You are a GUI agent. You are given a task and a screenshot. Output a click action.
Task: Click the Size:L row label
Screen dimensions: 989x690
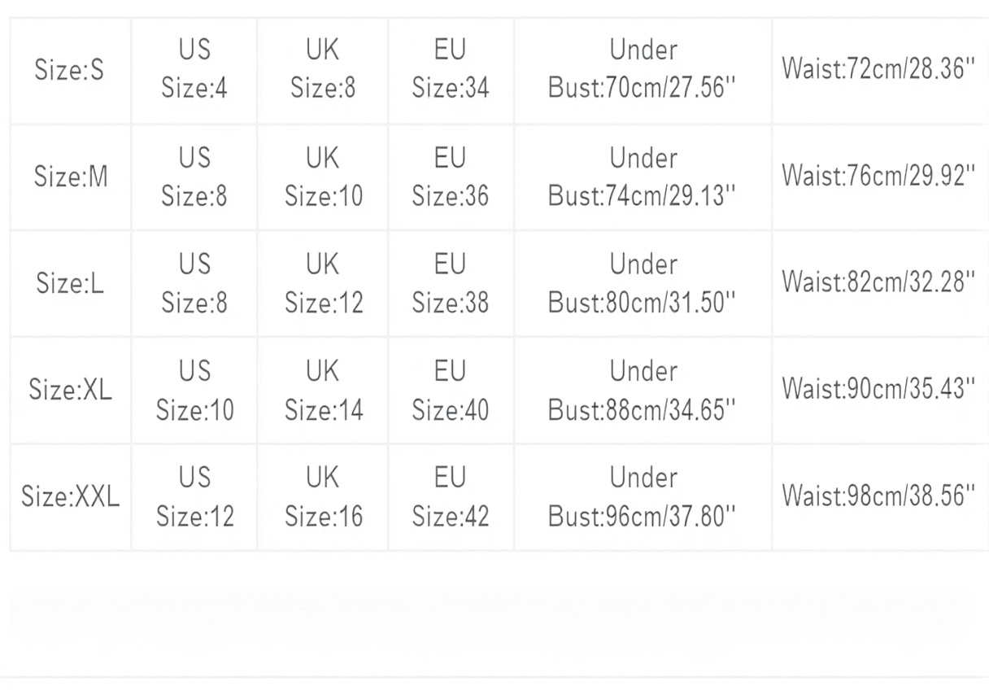coord(70,283)
